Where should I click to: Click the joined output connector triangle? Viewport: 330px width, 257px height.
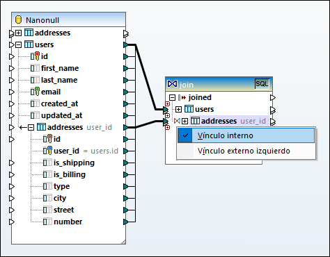[273, 97]
